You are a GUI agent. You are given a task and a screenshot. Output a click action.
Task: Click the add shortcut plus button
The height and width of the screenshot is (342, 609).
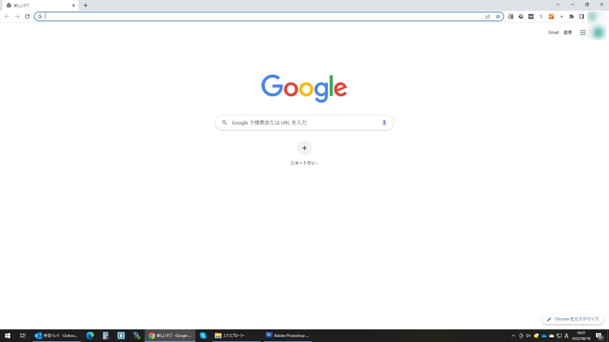pyautogui.click(x=304, y=148)
